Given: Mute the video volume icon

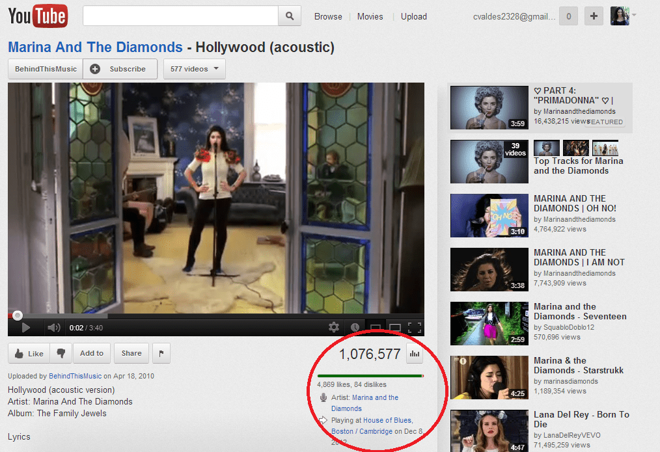Looking at the screenshot, I should coord(54,328).
